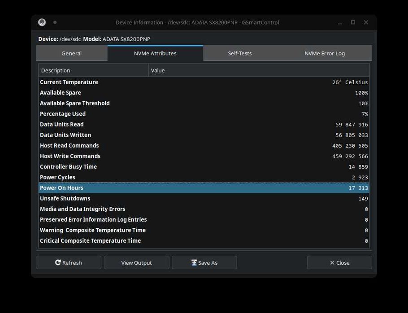Refresh the device data
Screen dimensions: 408x313
click(69, 262)
